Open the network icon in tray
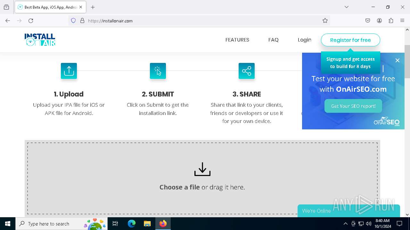 pos(361,224)
